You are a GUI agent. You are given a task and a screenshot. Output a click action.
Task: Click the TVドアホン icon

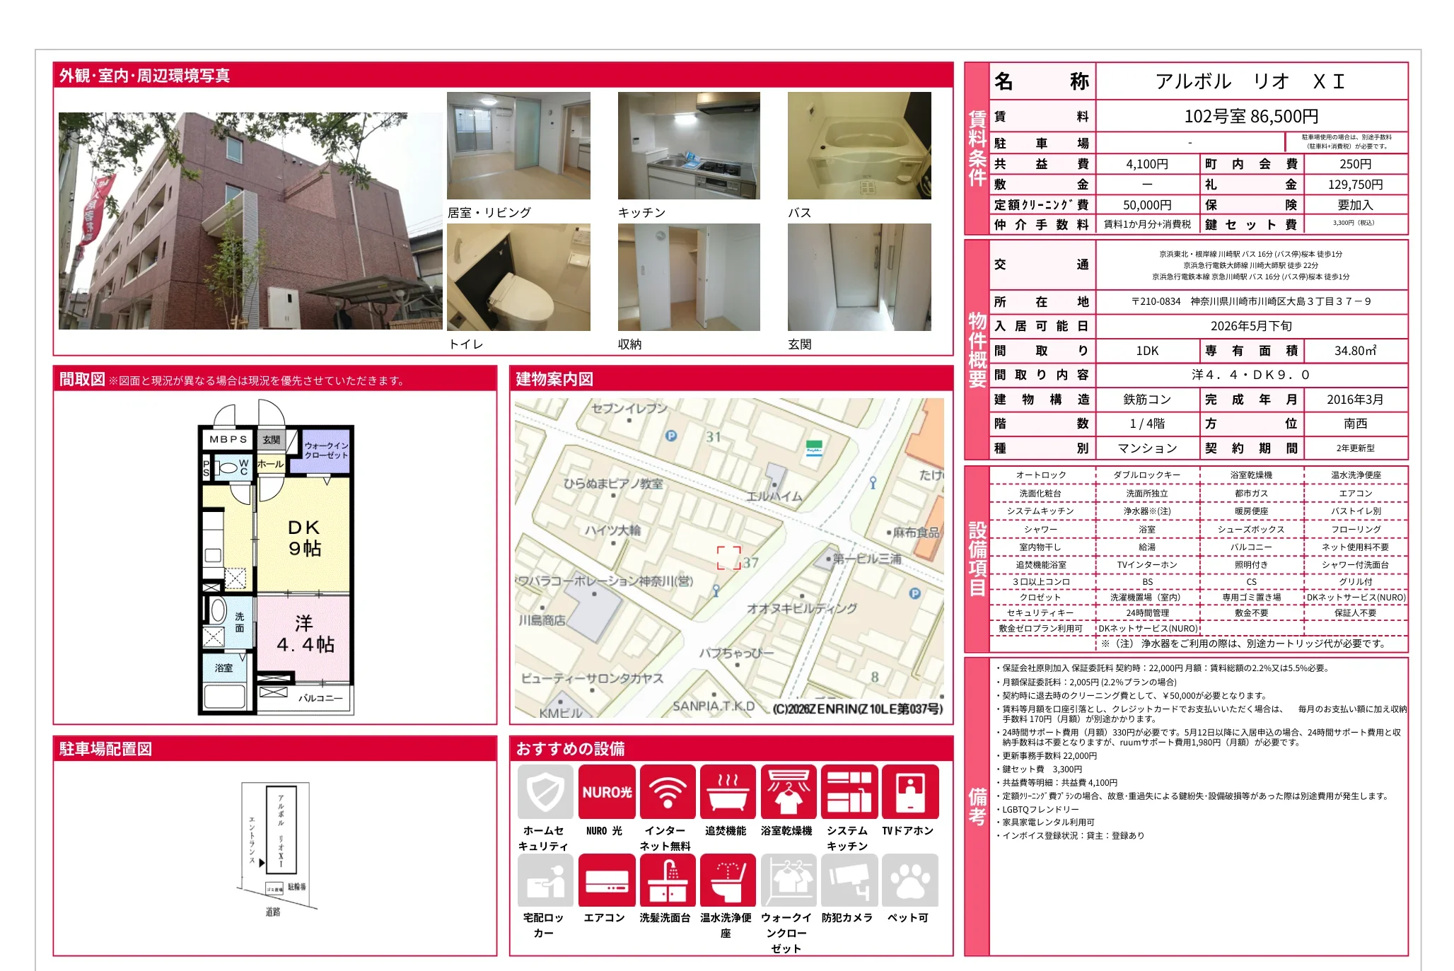click(x=909, y=791)
